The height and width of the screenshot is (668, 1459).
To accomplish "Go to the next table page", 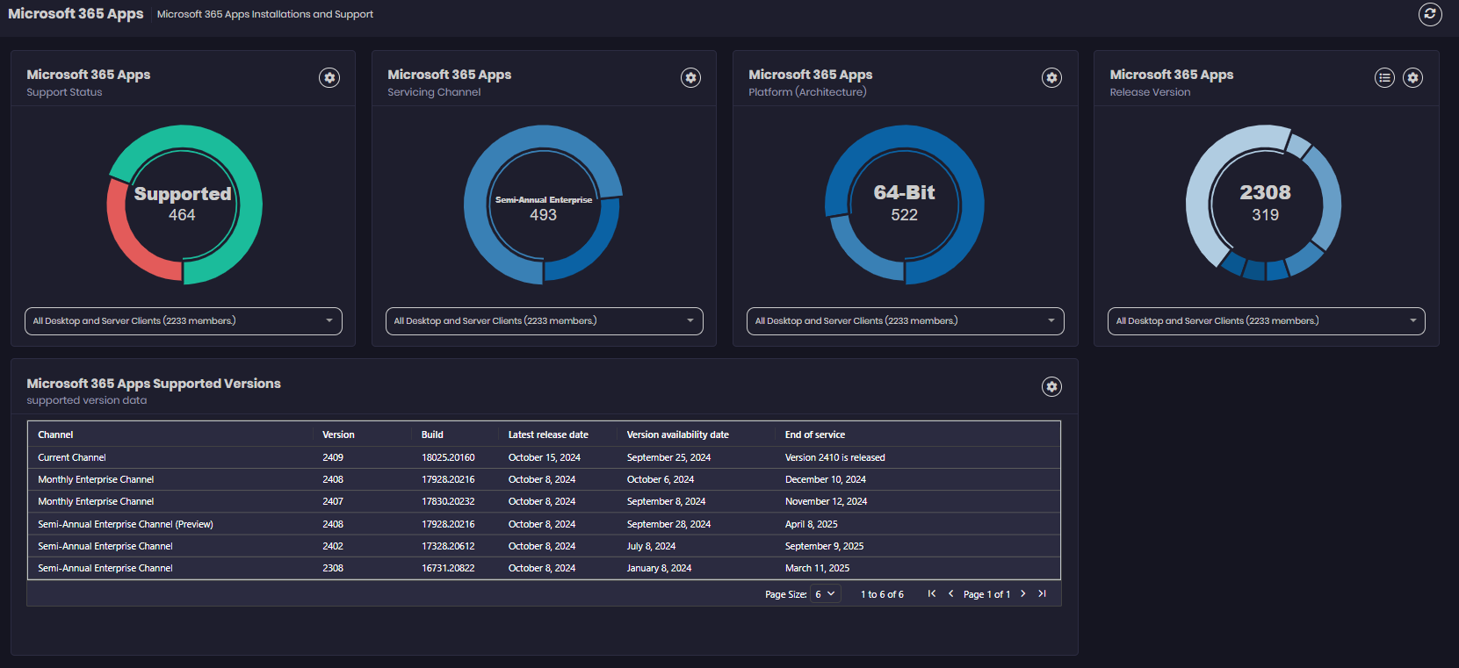I will click(1023, 594).
